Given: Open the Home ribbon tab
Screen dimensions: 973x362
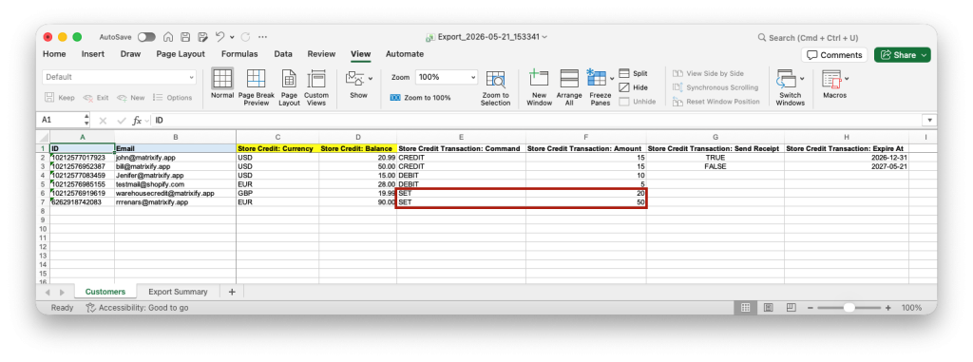Looking at the screenshot, I should 54,54.
